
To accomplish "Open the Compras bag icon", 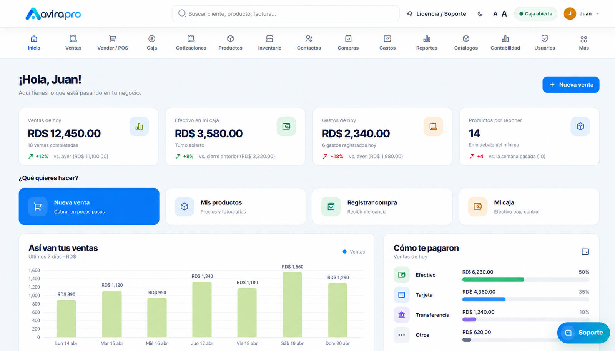I will point(348,38).
